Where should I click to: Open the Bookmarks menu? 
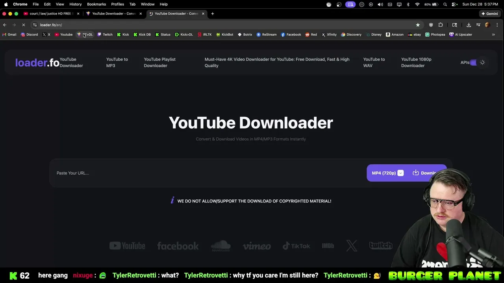(x=96, y=4)
